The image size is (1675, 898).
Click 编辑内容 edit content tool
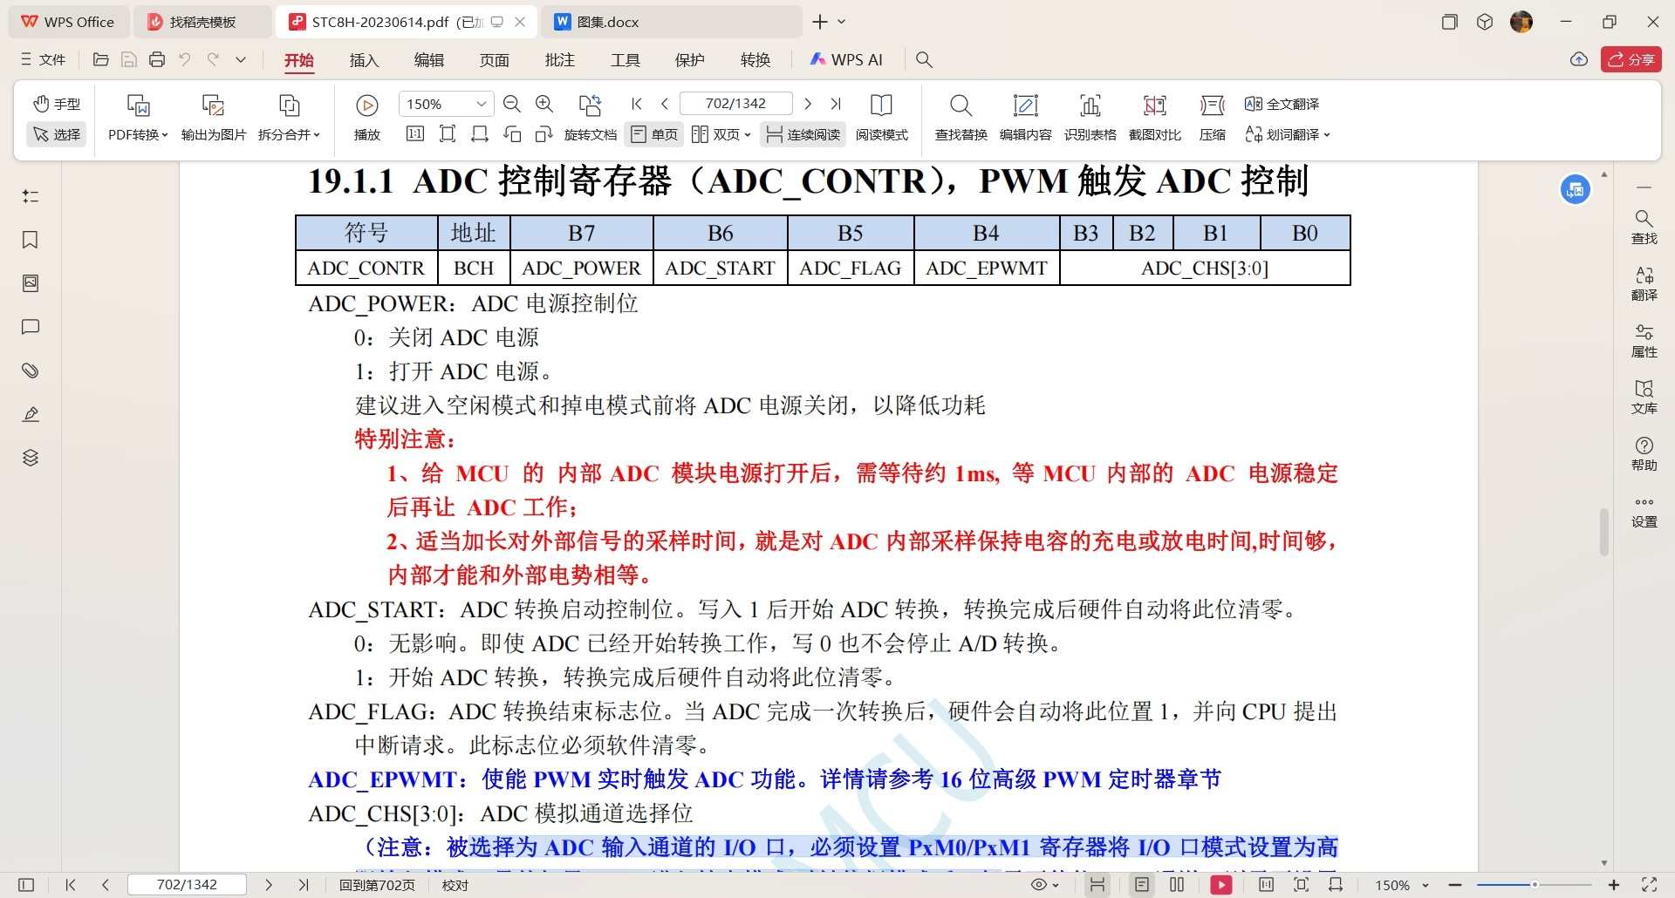click(1025, 117)
